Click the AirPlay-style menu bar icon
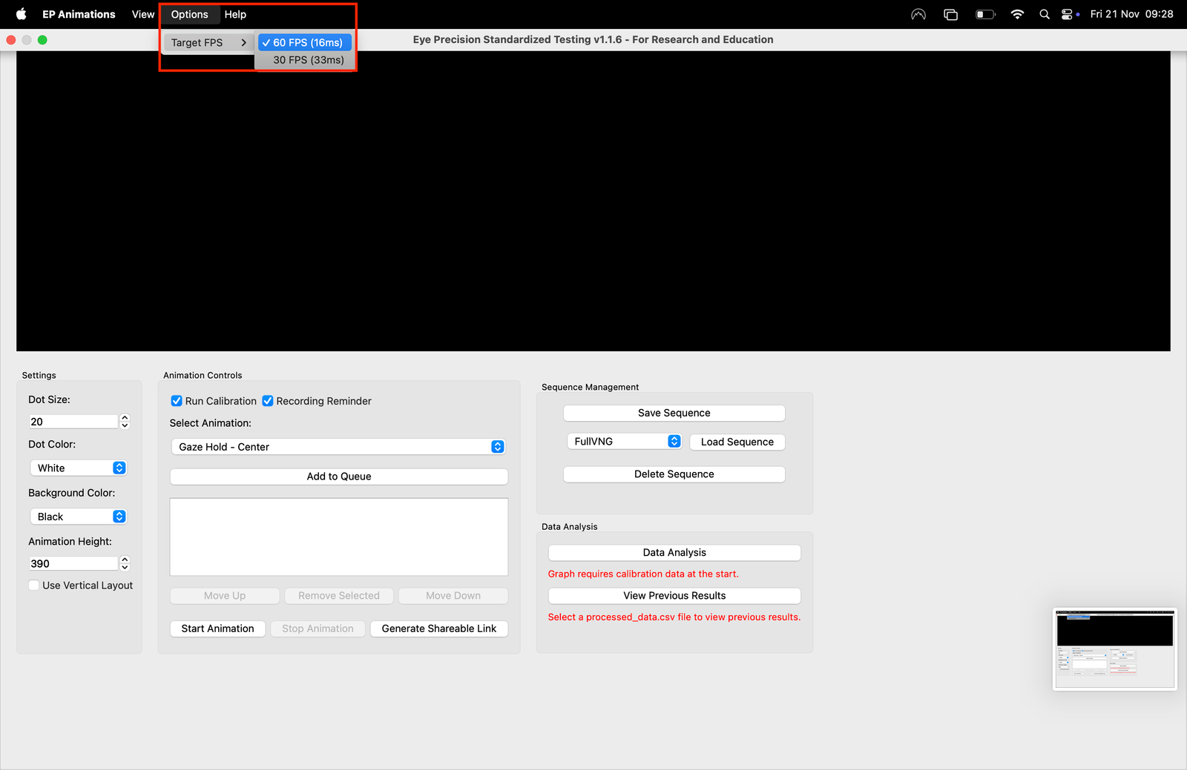Screen dimensions: 1187x770 918,14
